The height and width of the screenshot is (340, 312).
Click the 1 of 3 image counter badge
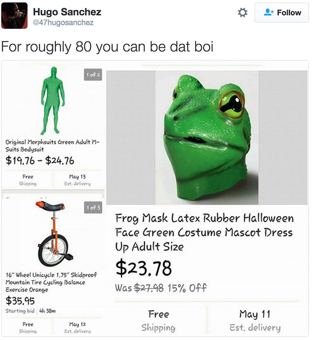pyautogui.click(x=93, y=207)
